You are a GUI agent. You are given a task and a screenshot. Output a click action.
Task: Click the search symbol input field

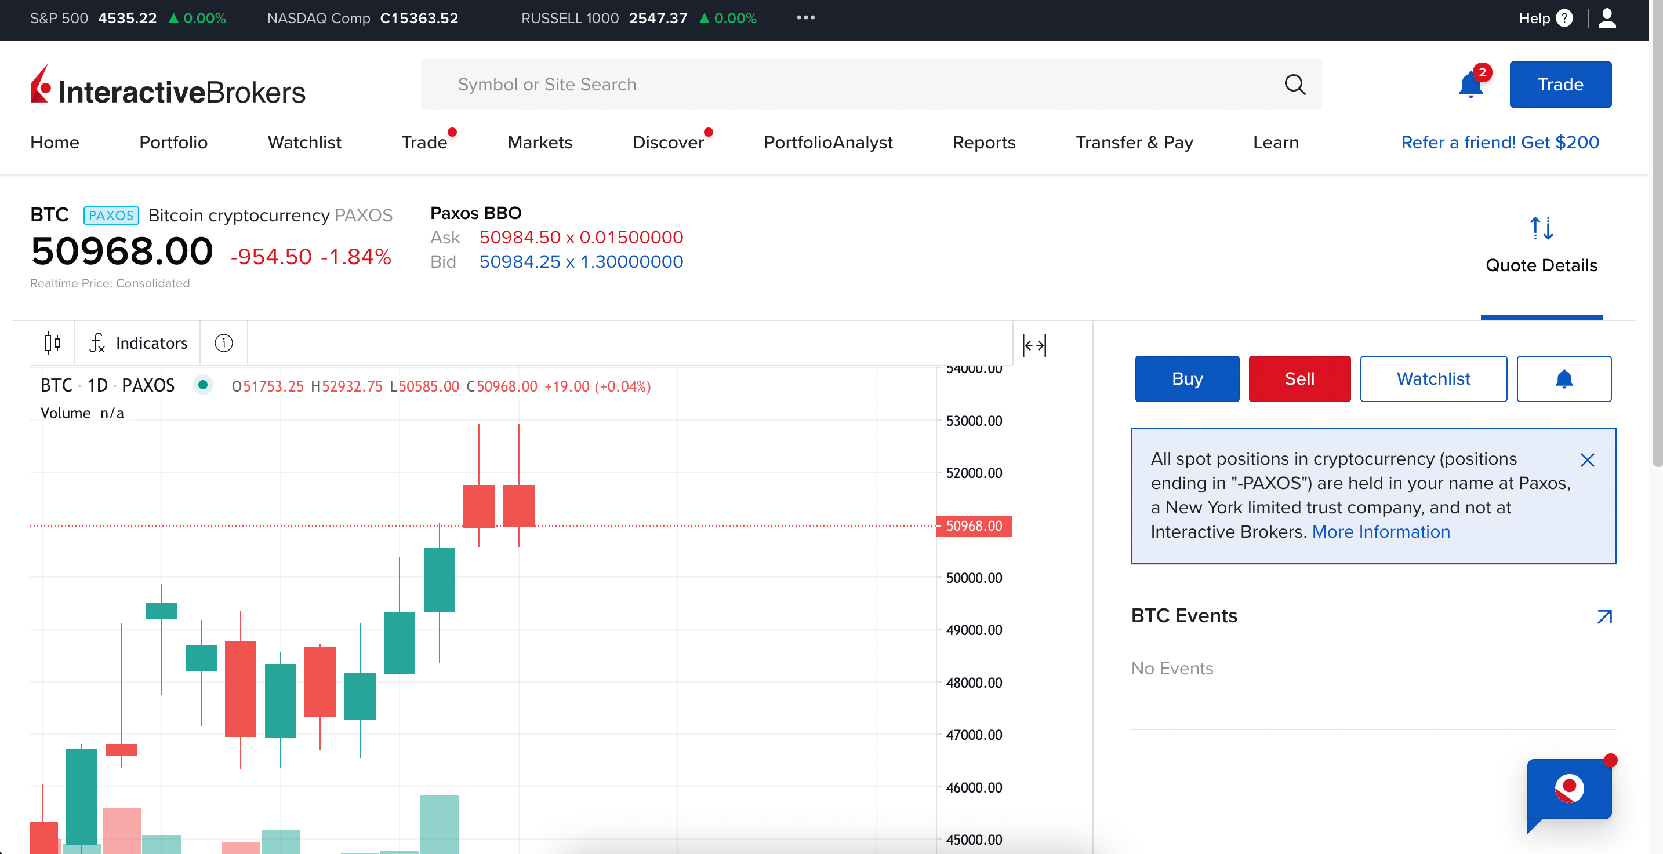point(872,84)
